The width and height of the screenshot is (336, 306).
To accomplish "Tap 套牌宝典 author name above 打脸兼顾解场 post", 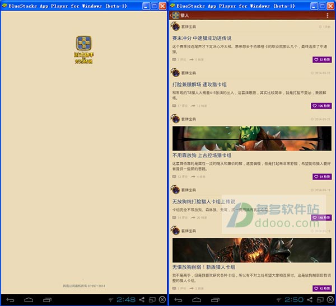I will (189, 73).
